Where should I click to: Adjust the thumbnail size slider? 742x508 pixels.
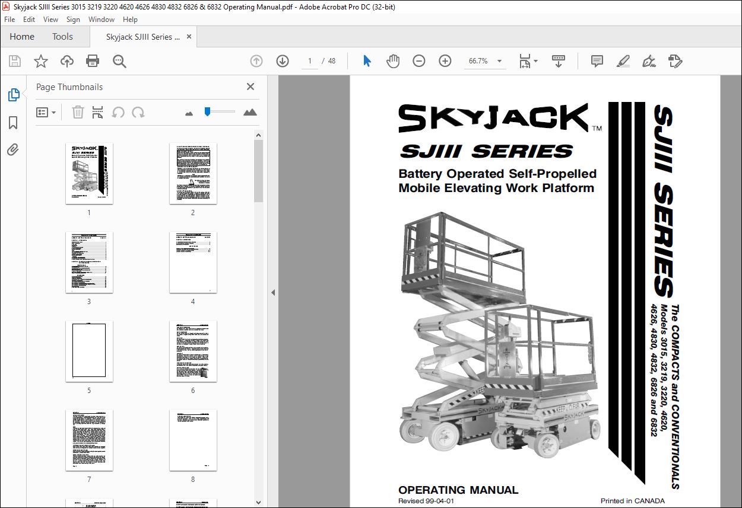[x=207, y=111]
